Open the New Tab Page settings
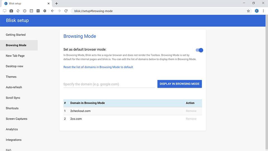The width and height of the screenshot is (268, 151). [15, 56]
